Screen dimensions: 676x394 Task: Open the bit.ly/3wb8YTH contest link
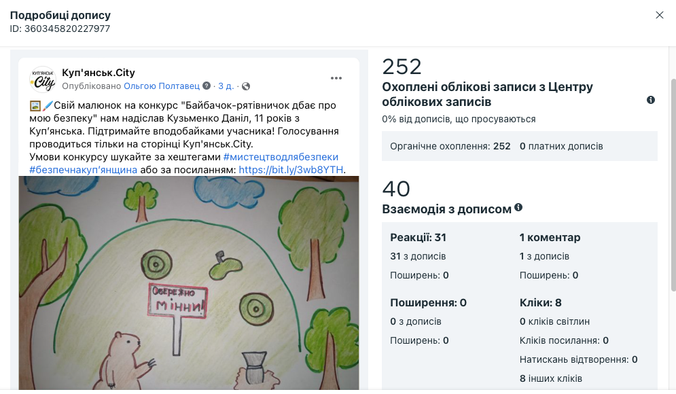(291, 170)
